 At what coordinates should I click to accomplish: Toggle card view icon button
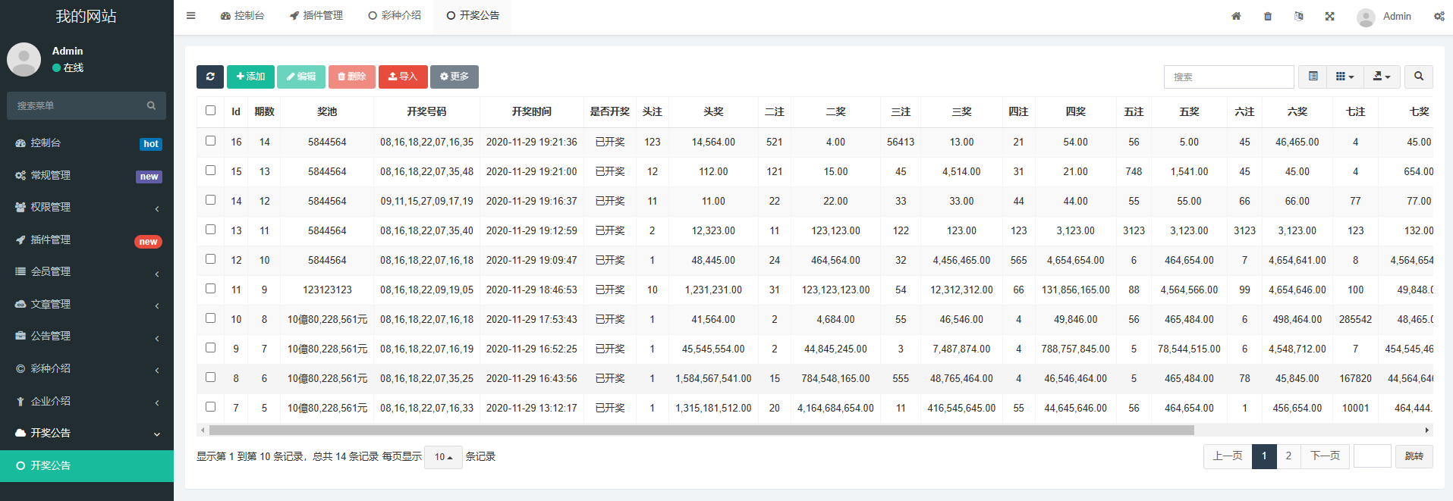1313,77
